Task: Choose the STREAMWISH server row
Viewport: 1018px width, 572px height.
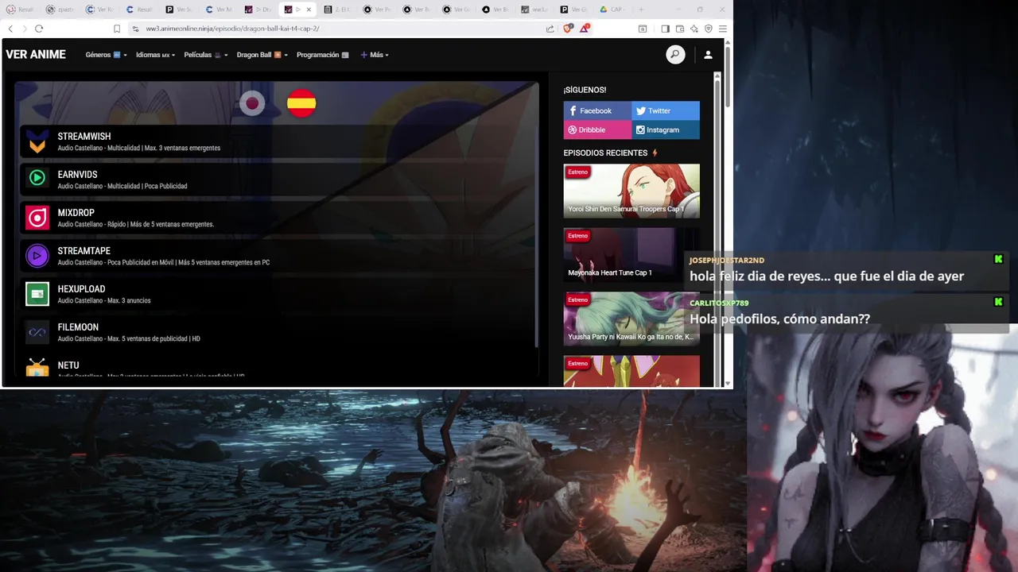Action: click(278, 141)
